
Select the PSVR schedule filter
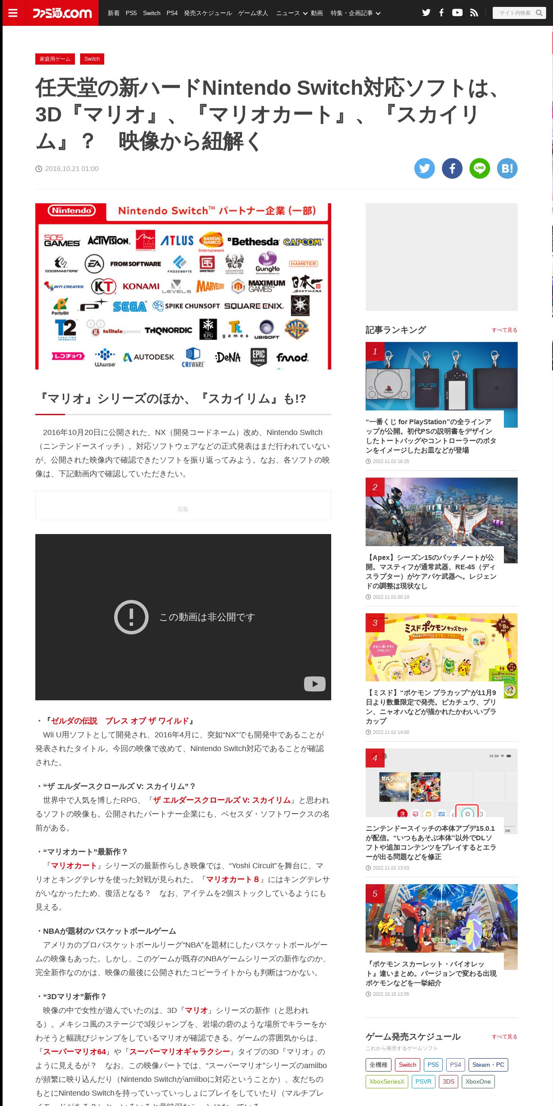pyautogui.click(x=423, y=1081)
